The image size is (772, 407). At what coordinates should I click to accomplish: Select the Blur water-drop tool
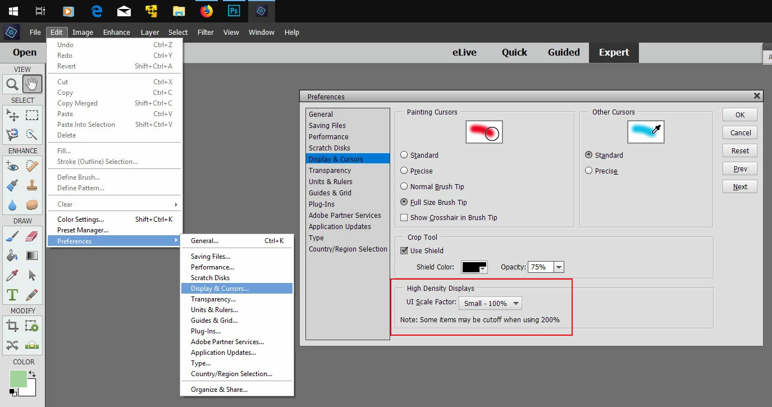click(x=12, y=204)
